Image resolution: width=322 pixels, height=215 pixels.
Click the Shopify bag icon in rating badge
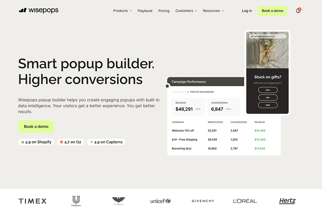(x=22, y=142)
